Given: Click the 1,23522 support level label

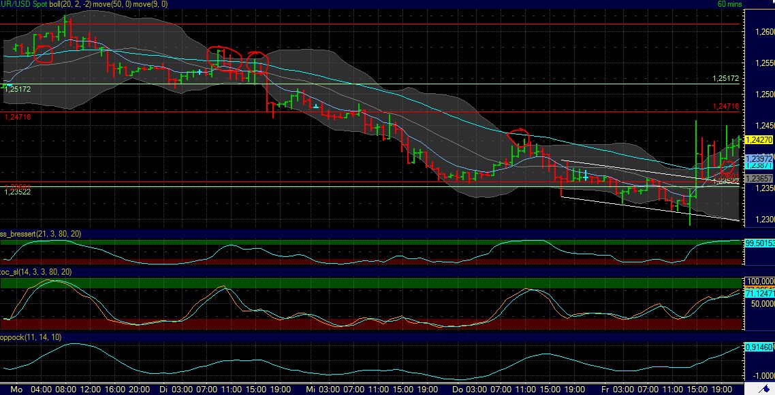Looking at the screenshot, I should [17, 192].
